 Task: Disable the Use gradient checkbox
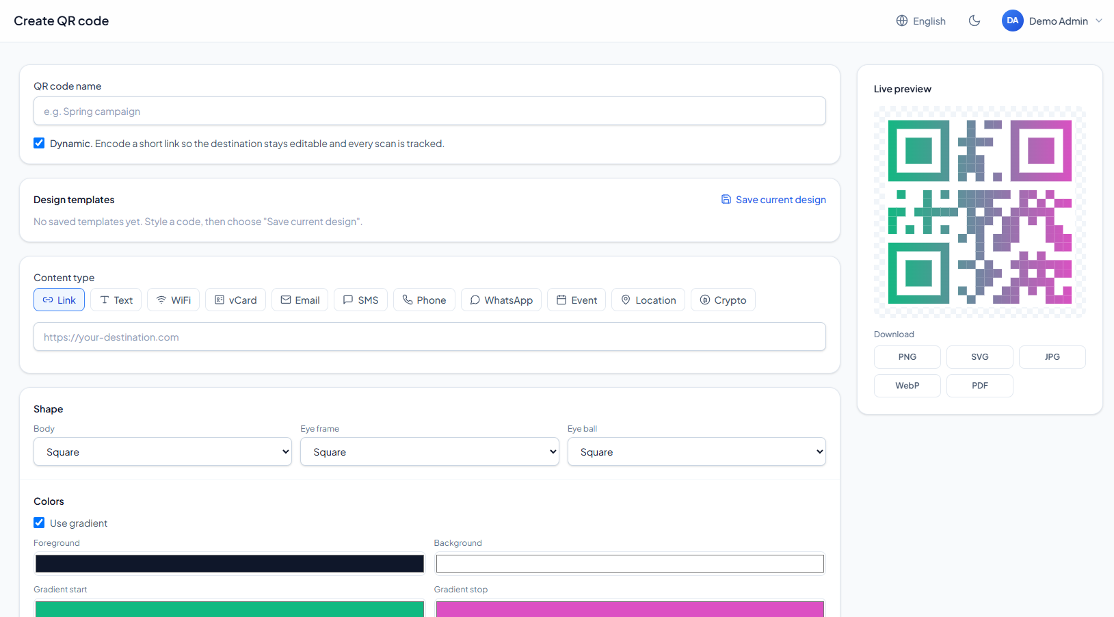(39, 523)
